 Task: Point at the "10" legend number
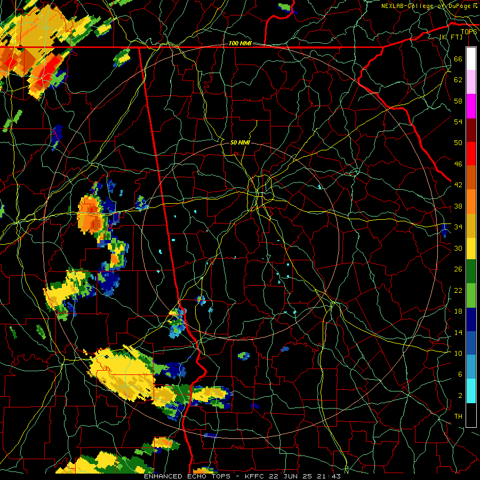pos(458,353)
